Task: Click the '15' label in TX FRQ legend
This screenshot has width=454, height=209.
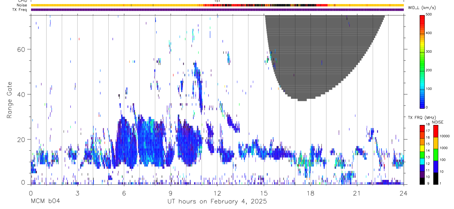Action: [x=428, y=144]
